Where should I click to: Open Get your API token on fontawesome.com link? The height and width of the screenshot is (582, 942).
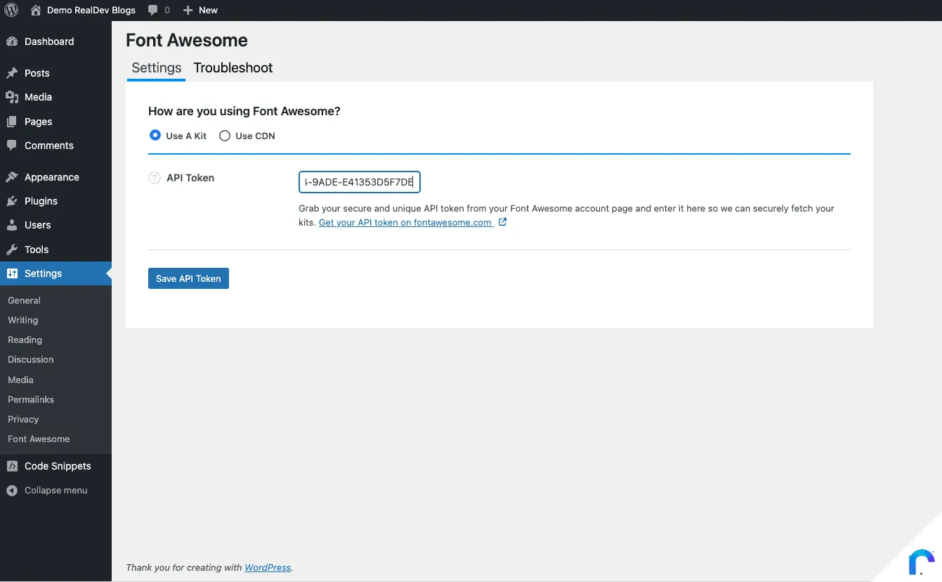(x=405, y=222)
